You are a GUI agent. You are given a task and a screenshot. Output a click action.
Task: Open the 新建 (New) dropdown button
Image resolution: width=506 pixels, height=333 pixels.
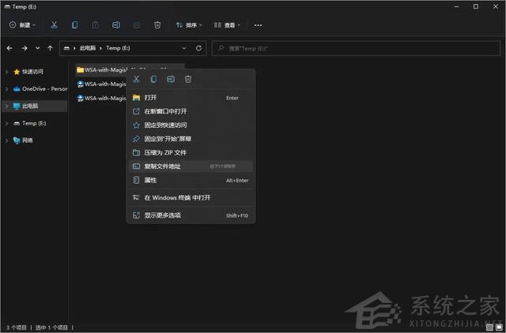pos(22,25)
